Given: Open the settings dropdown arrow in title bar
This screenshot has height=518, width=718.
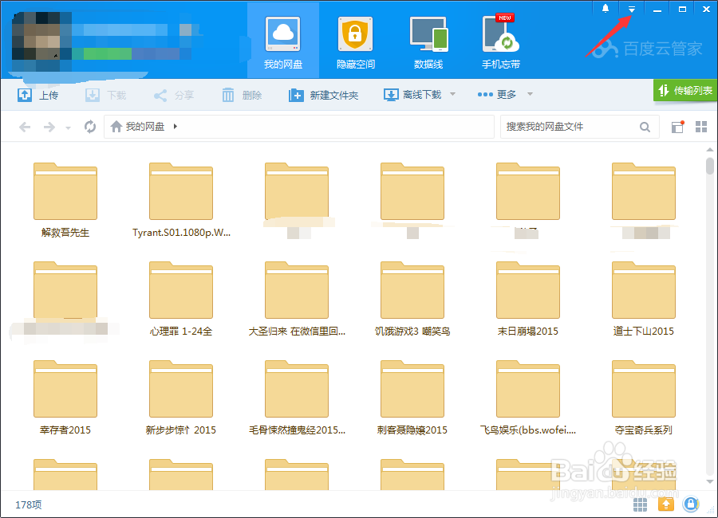Looking at the screenshot, I should point(632,8).
